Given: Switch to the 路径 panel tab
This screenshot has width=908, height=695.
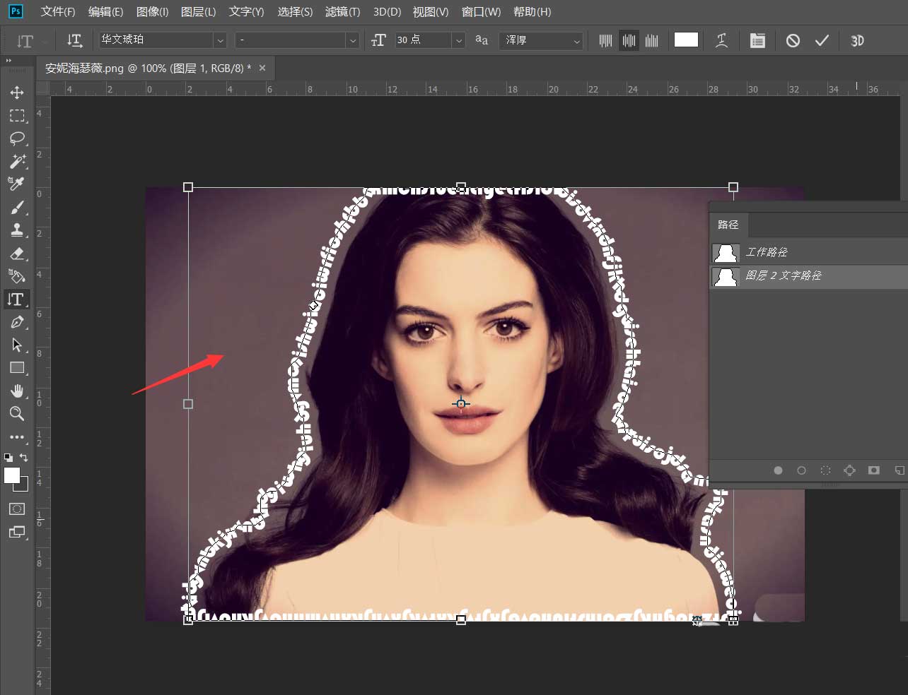Looking at the screenshot, I should click(728, 225).
